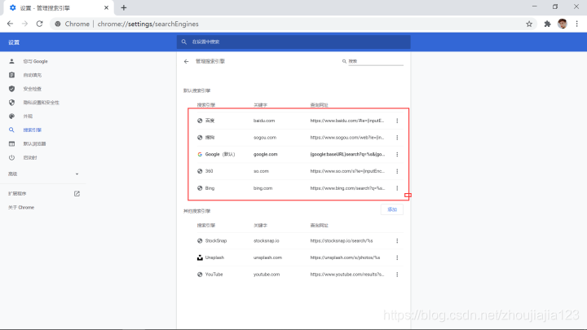The height and width of the screenshot is (330, 587).
Task: Click the bing.com keyword cell
Action: click(263, 188)
